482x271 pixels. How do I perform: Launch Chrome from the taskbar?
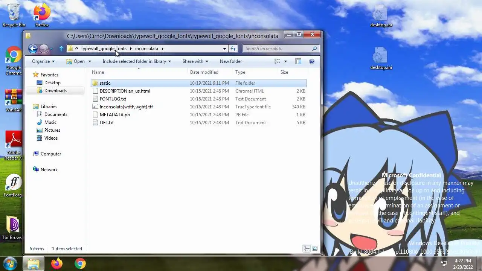[x=80, y=263]
